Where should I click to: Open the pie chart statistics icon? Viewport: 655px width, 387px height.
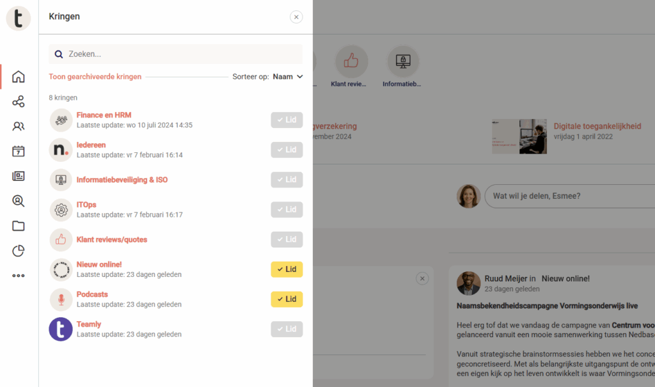[19, 251]
